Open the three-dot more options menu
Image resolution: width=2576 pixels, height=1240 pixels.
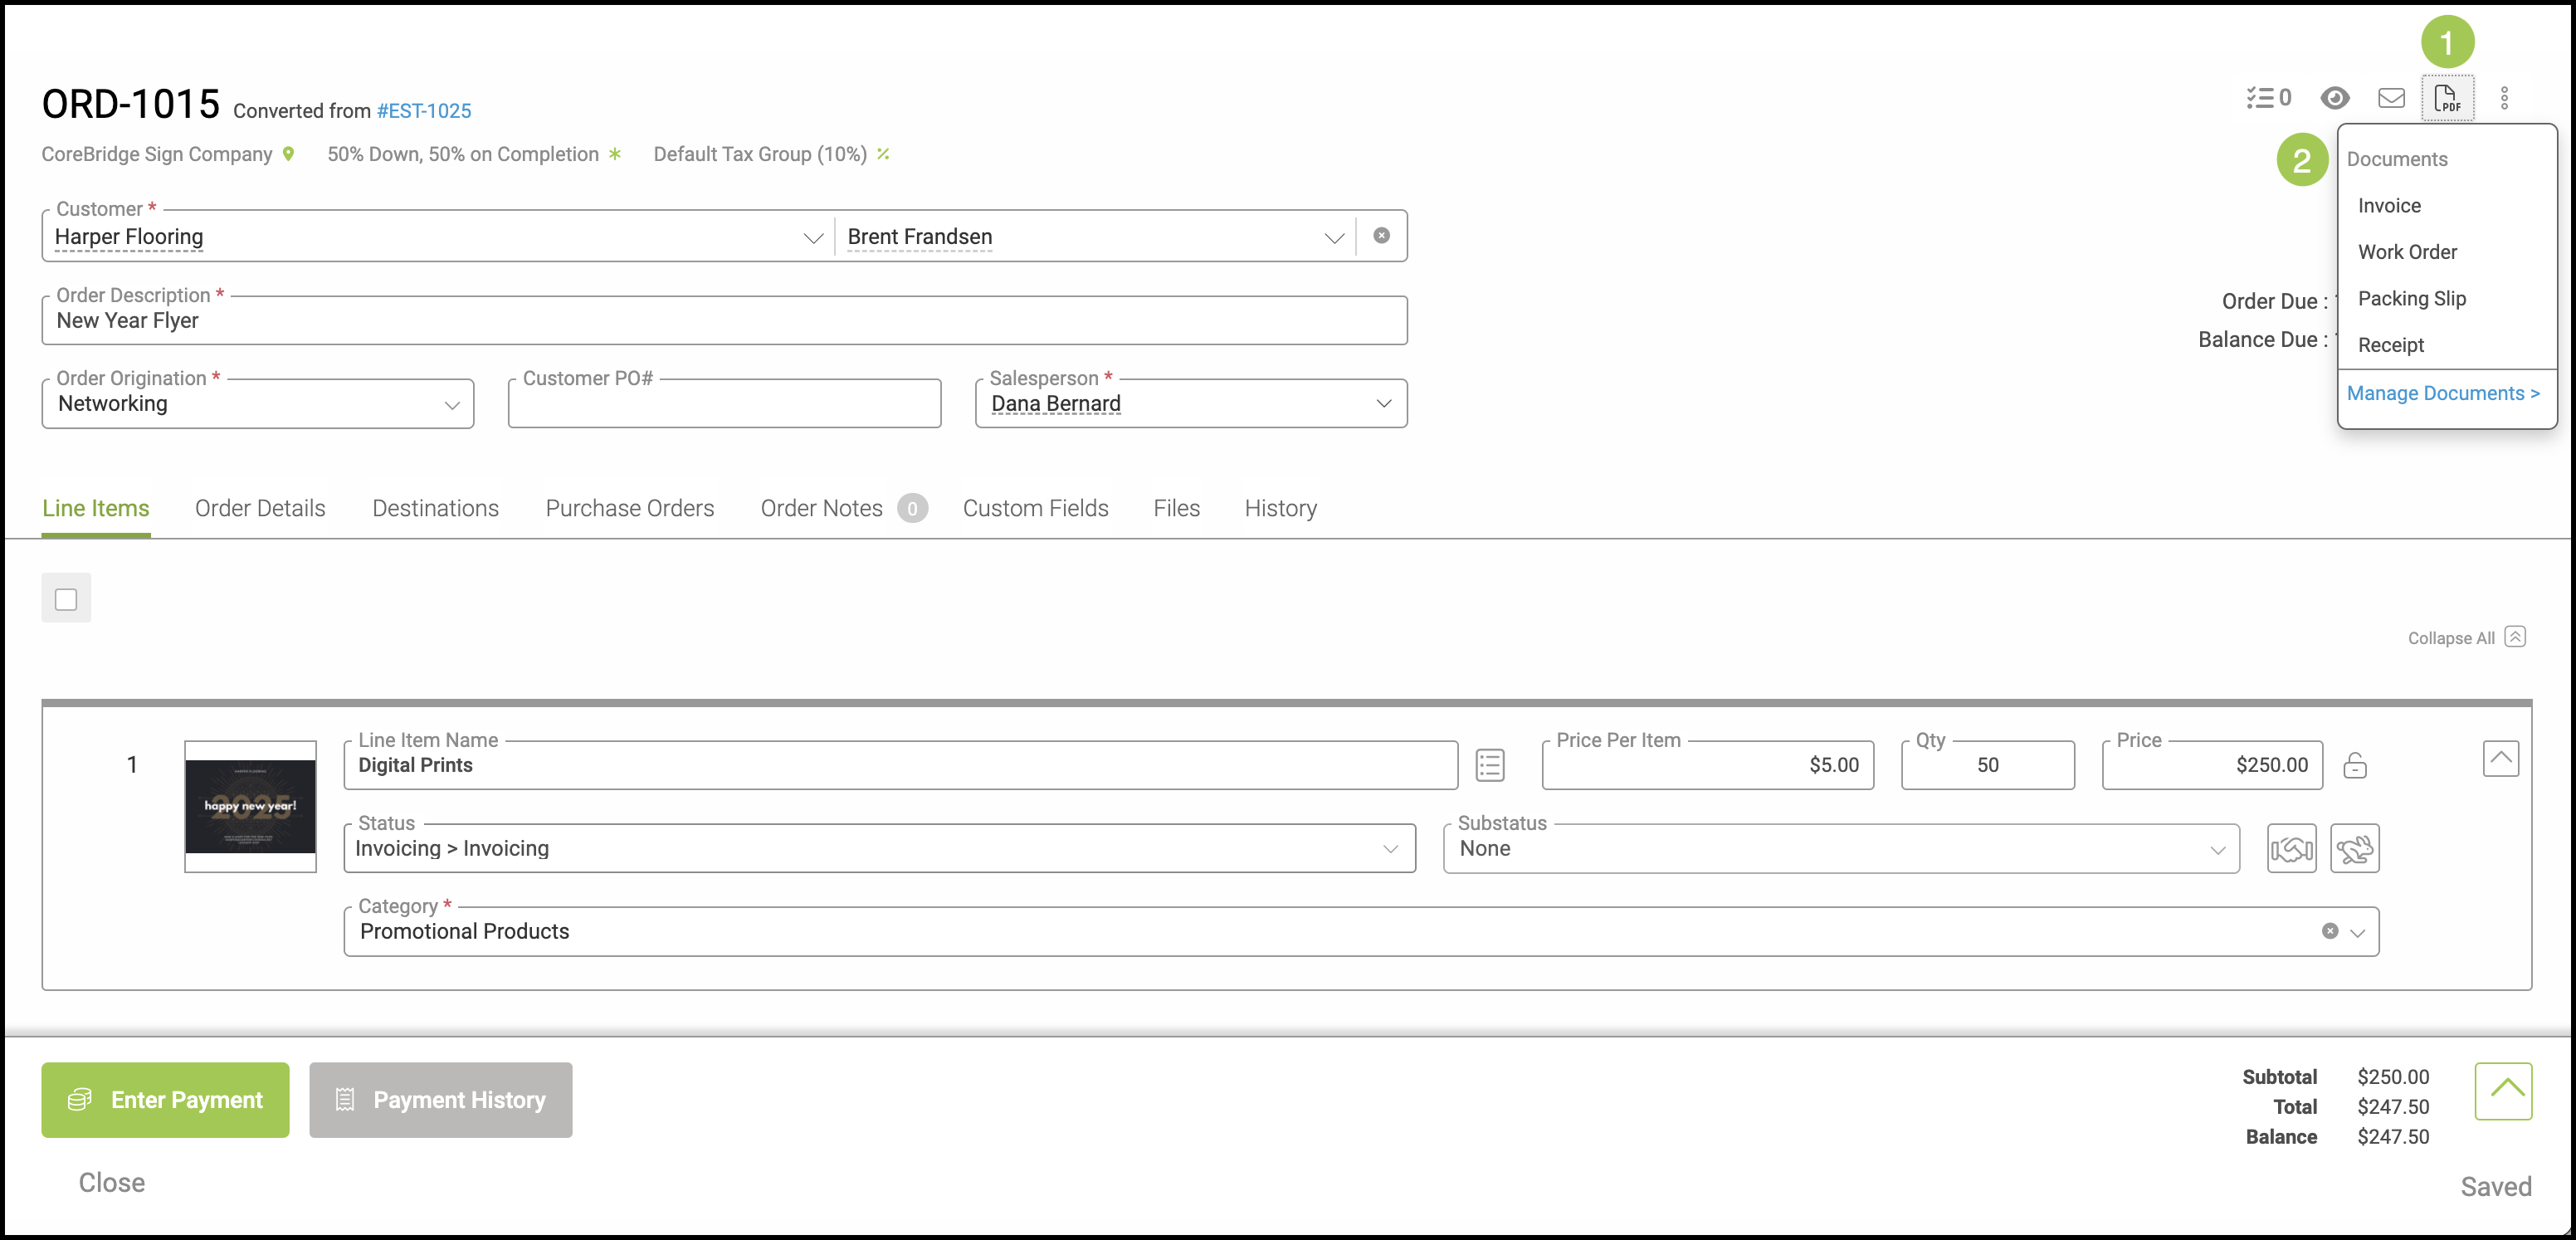(x=2504, y=98)
